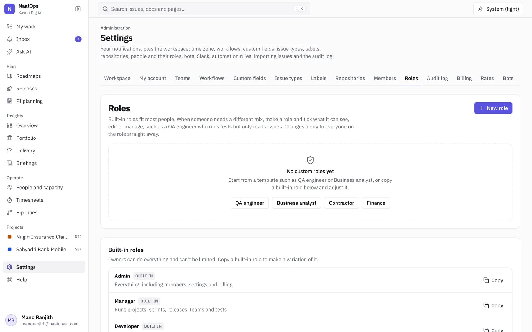Switch to the Members tab

pos(385,78)
